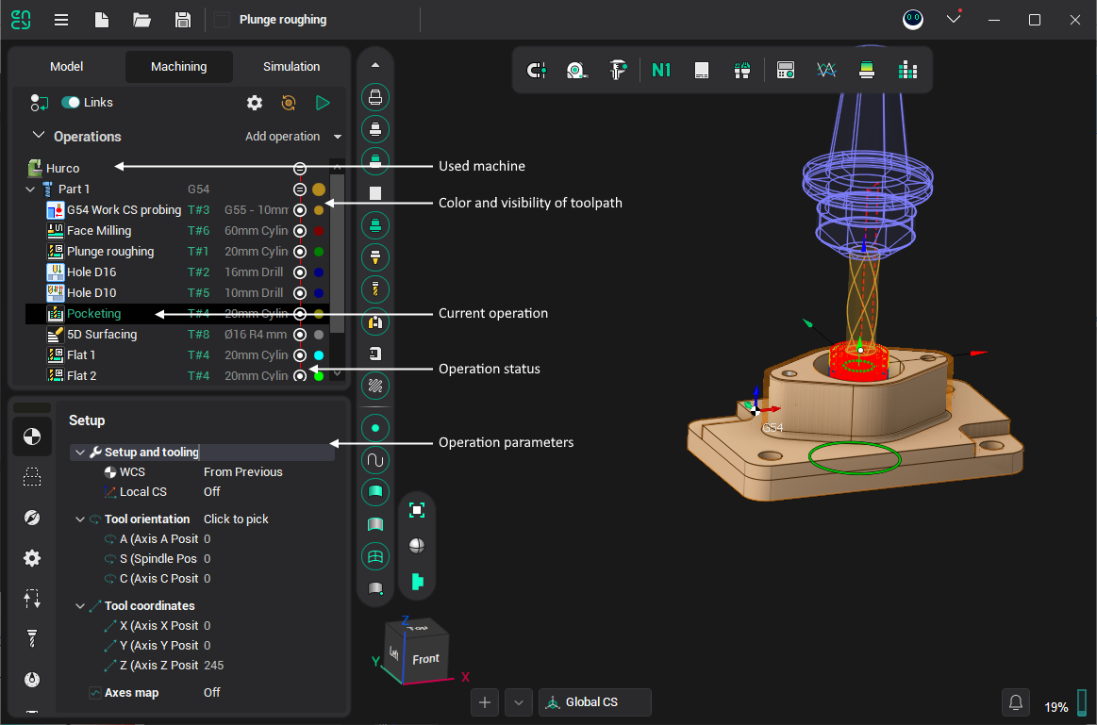Click 'Click to pick' tool orientation
The image size is (1097, 725).
click(x=236, y=519)
